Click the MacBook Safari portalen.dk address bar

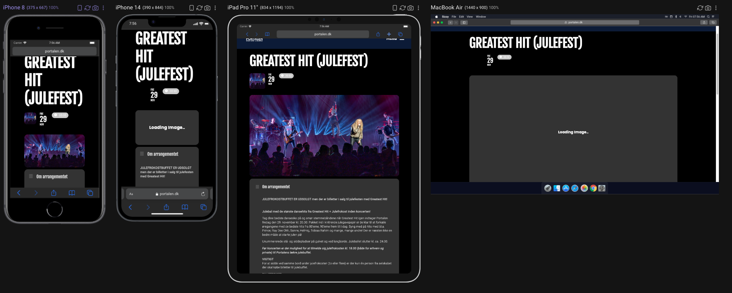click(575, 22)
